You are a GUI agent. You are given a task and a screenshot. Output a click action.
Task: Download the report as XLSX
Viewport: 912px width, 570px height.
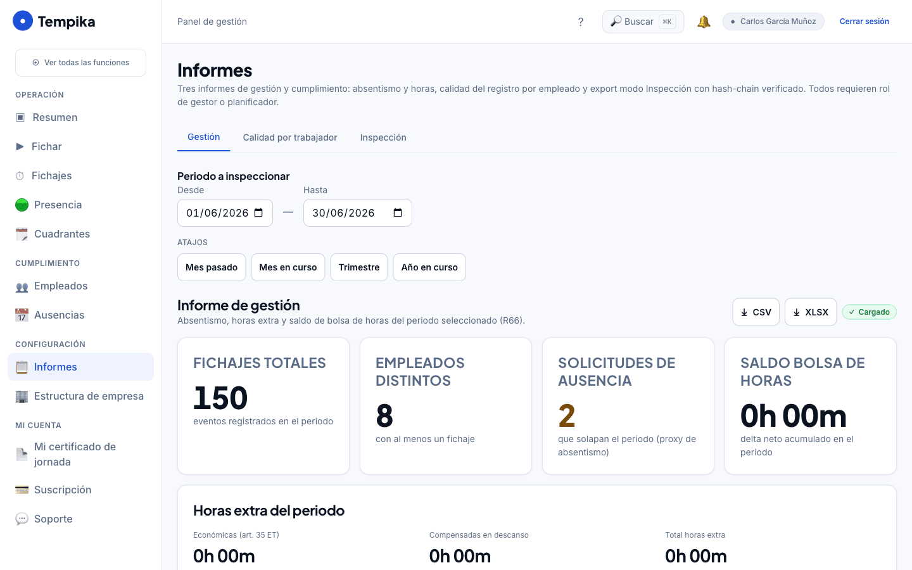(811, 312)
